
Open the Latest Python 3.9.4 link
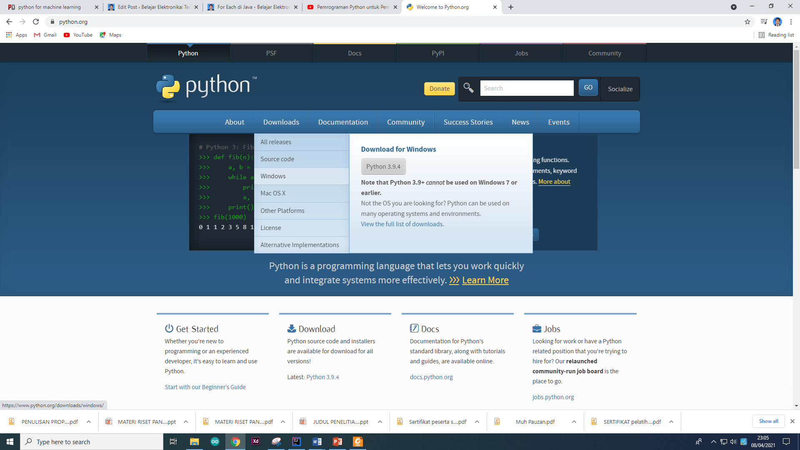[x=322, y=377]
